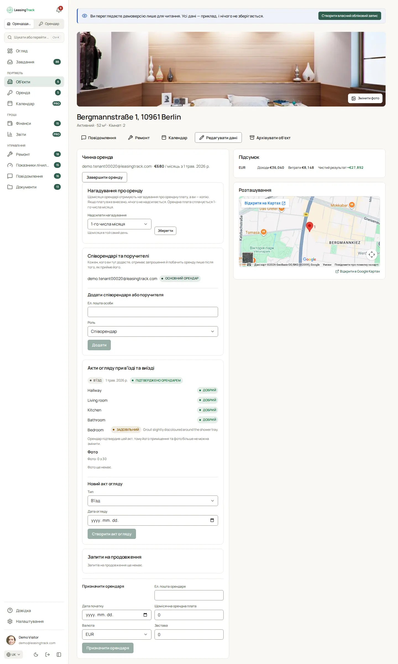This screenshot has width=398, height=664.
Task: Click Завершити оренду button
Action: tap(104, 177)
